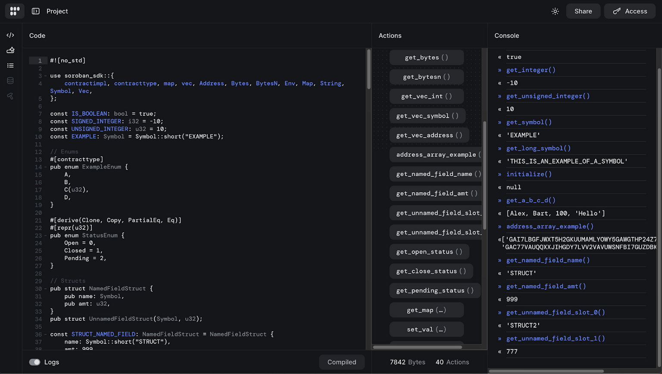The height and width of the screenshot is (374, 662).
Task: Switch theme with the sun icon
Action: click(x=555, y=11)
